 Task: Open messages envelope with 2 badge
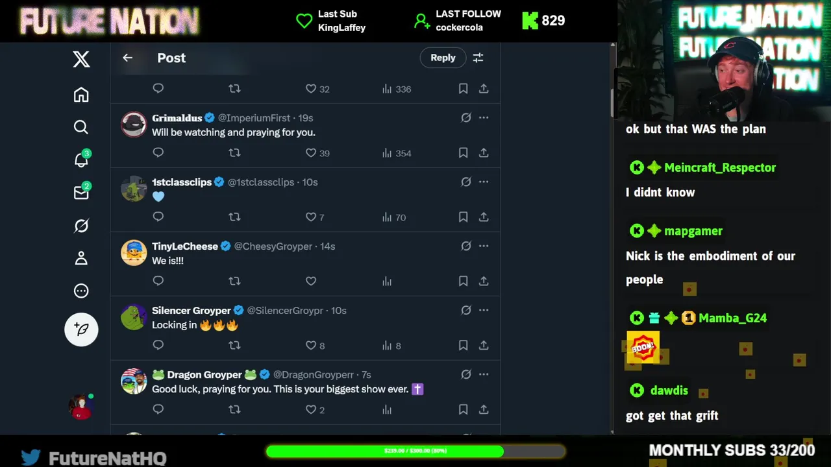(x=81, y=192)
